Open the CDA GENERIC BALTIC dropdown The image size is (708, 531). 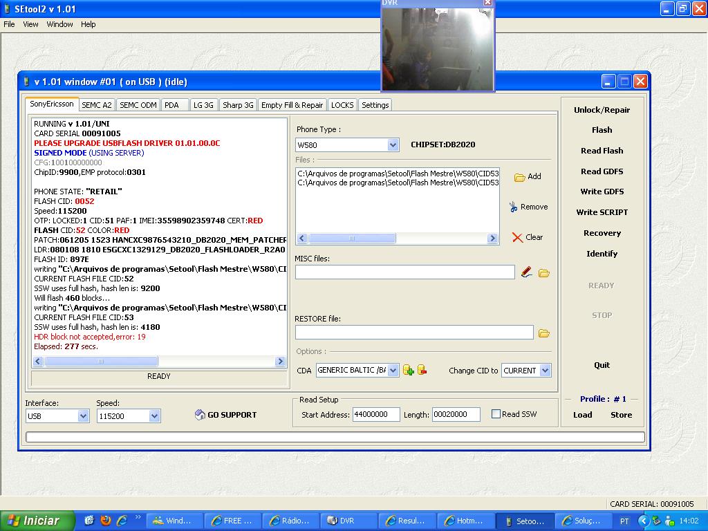pos(393,371)
